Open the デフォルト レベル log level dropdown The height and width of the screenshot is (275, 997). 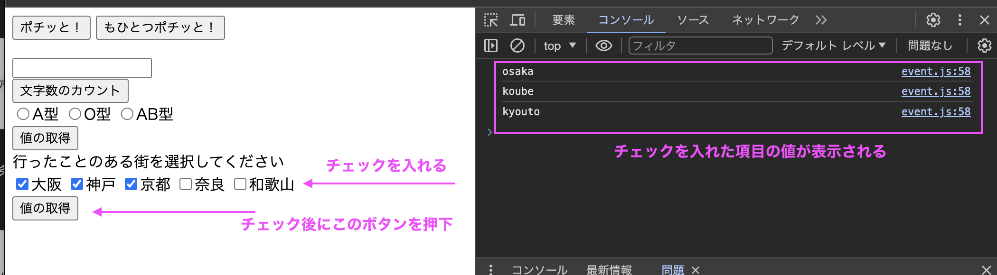coord(833,46)
